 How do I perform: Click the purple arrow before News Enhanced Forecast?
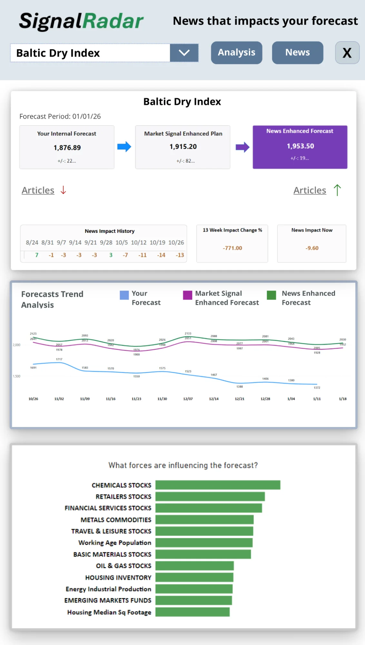tap(242, 147)
